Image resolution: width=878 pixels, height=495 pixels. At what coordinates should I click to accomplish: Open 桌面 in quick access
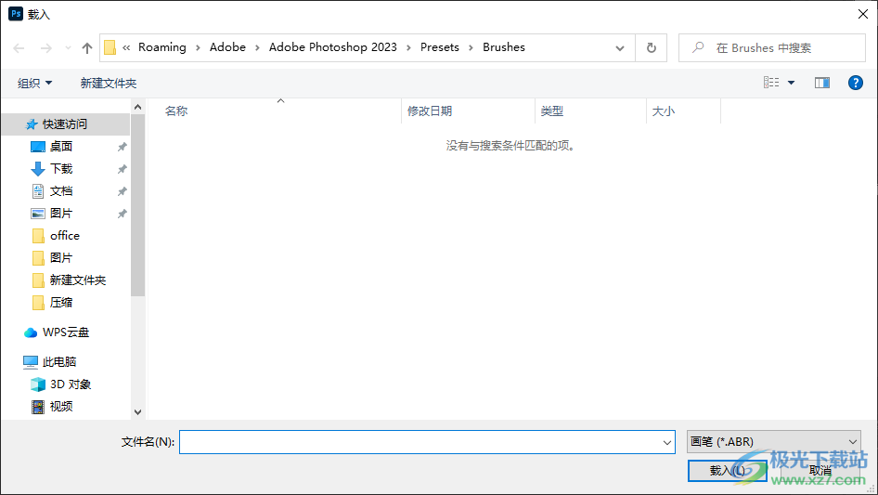61,147
